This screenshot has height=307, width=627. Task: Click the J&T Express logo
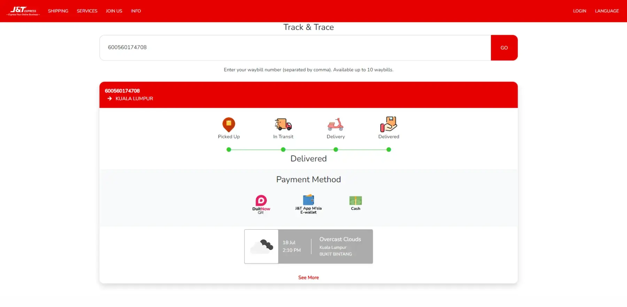point(23,11)
